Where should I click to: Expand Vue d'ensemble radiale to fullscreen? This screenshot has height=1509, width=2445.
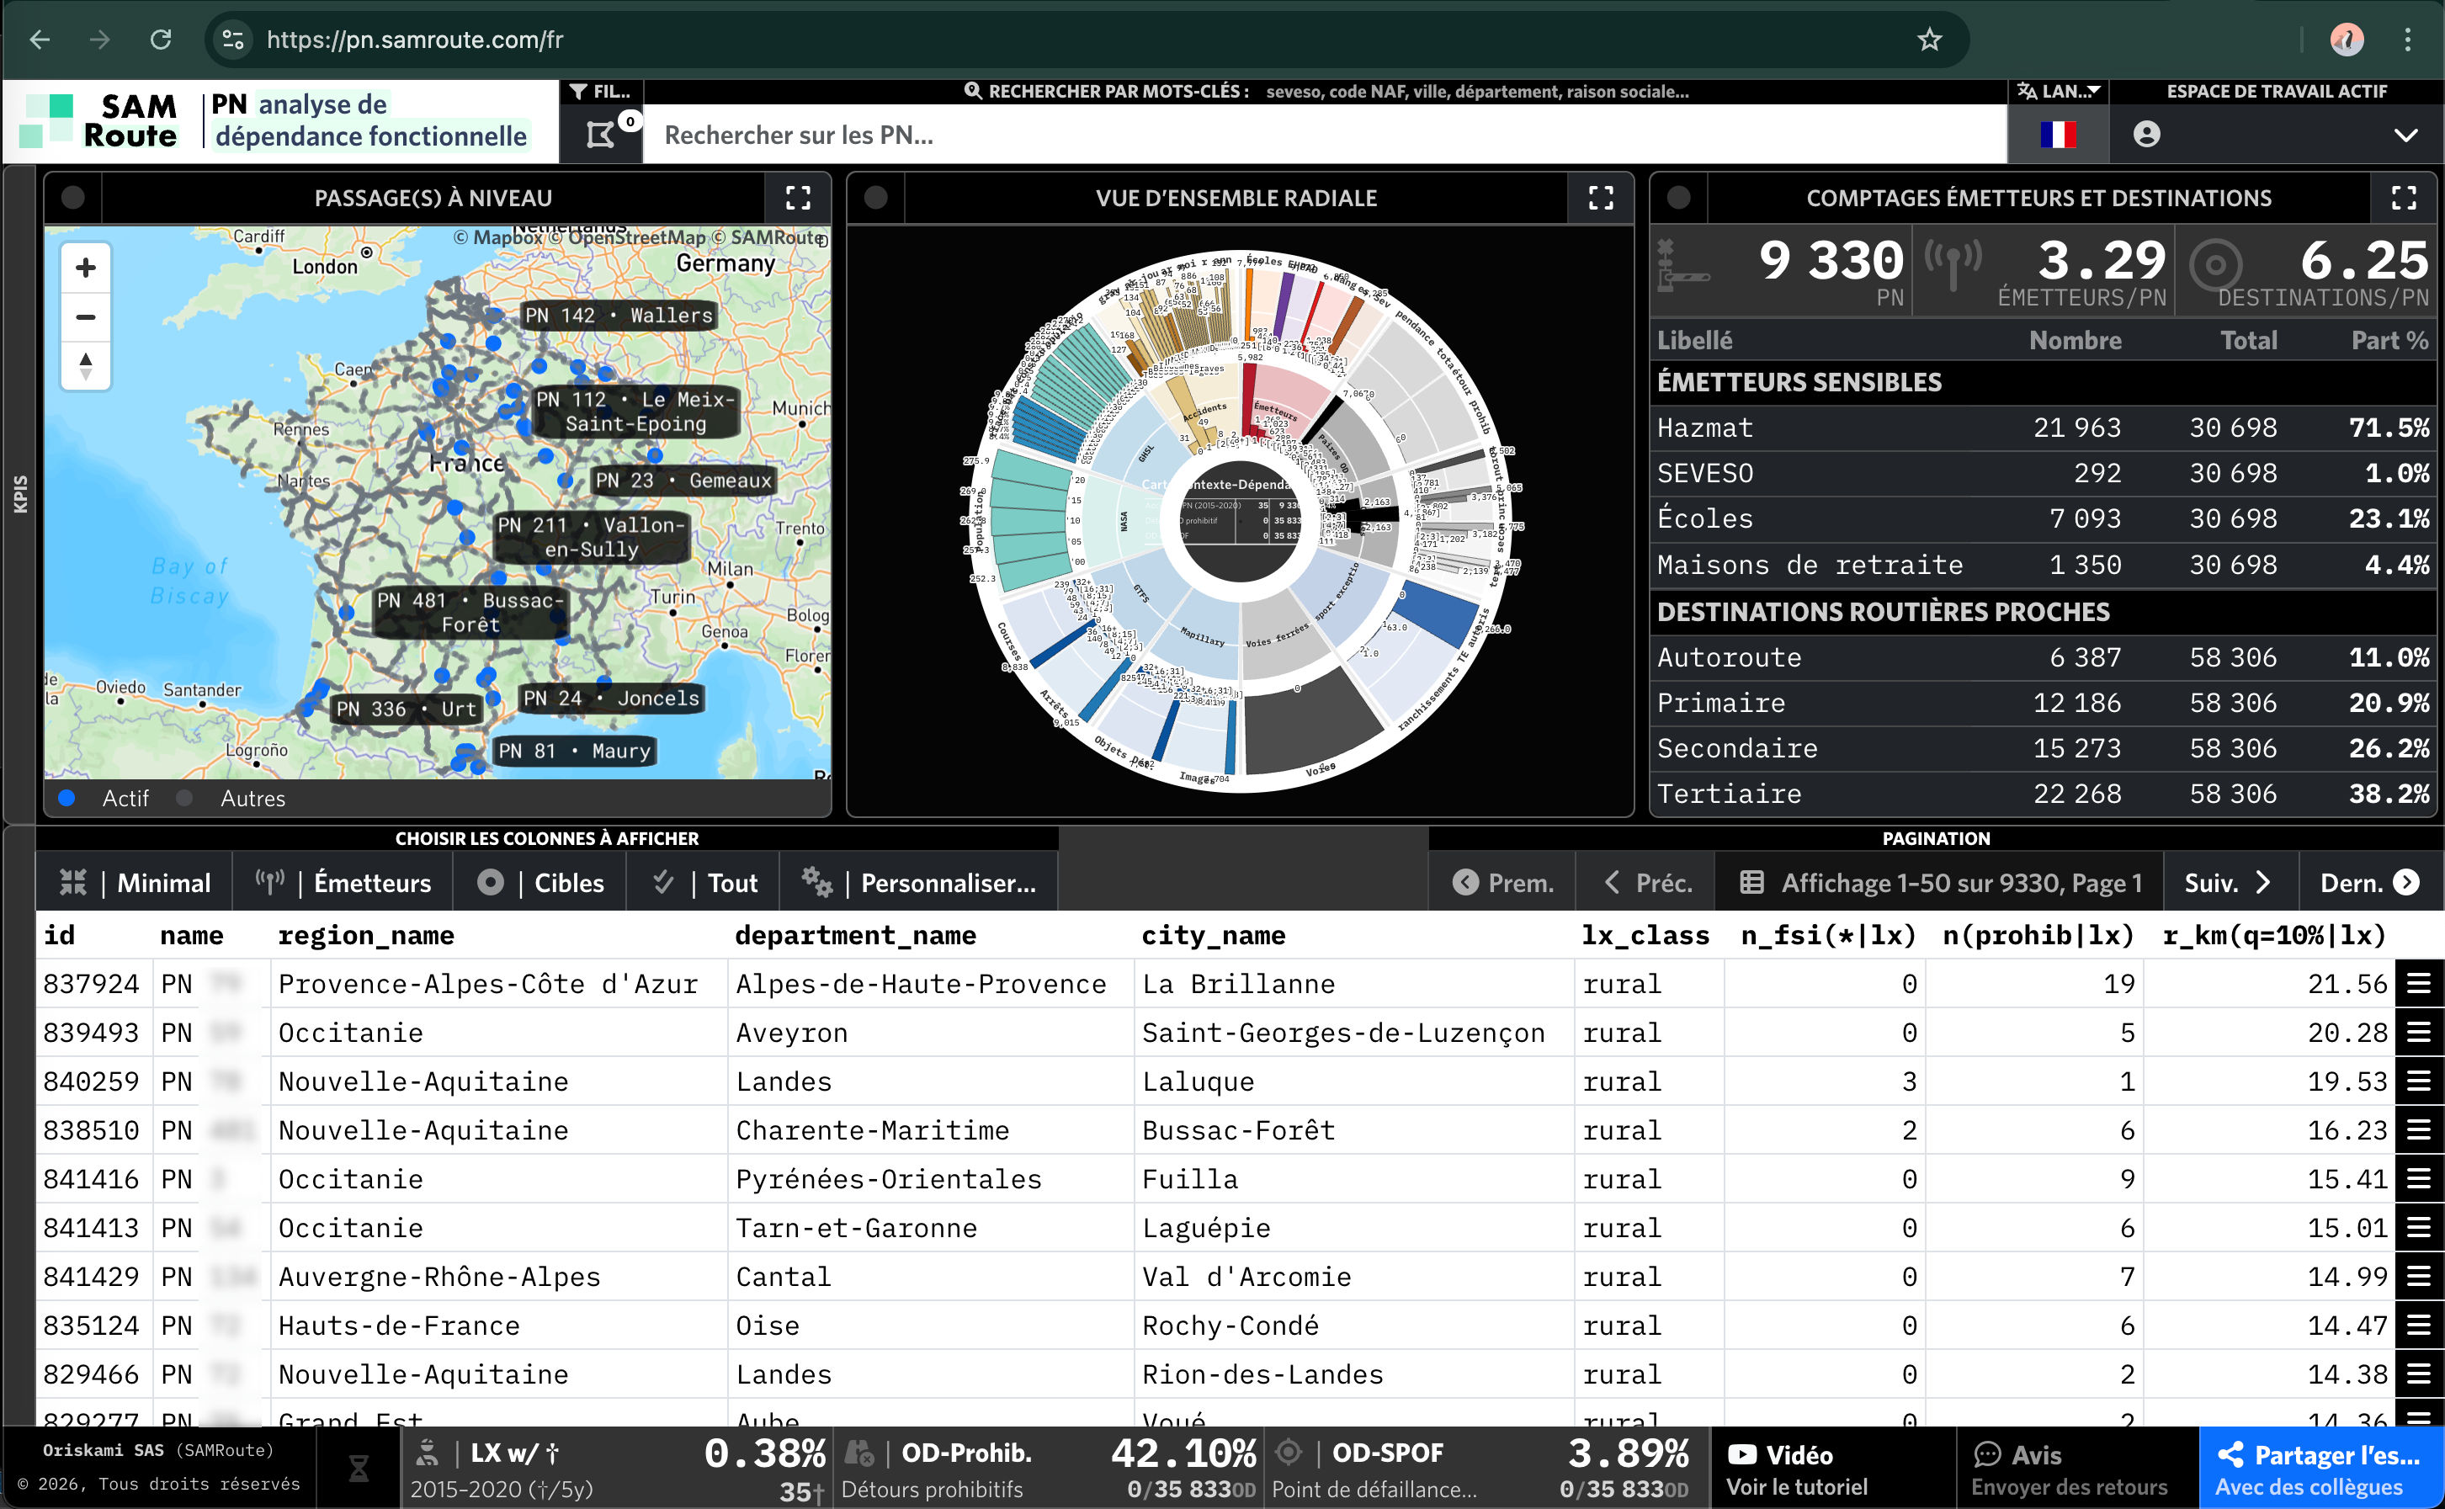[x=1600, y=198]
